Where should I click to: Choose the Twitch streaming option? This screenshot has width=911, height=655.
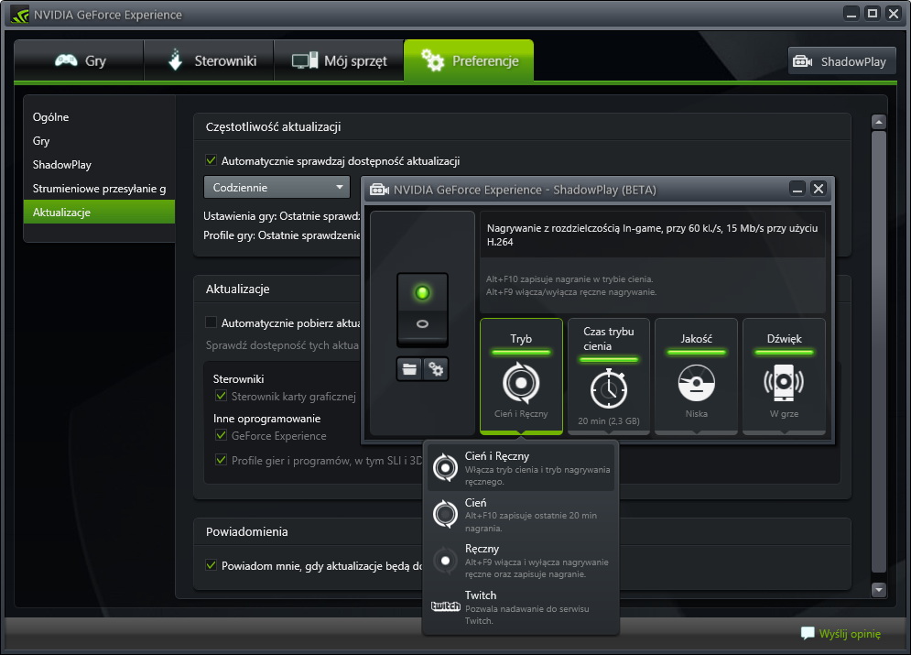521,607
